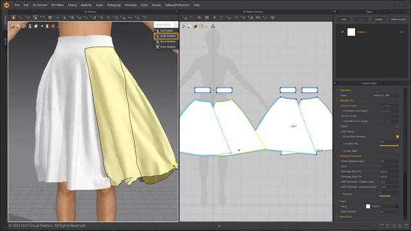411x231 pixels.
Task: Click the leftmost layout icon in bottom-right corner
Action: pyautogui.click(x=381, y=226)
